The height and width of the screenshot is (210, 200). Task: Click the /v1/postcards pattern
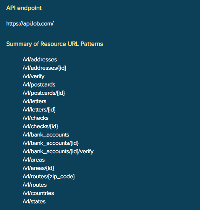(39, 85)
